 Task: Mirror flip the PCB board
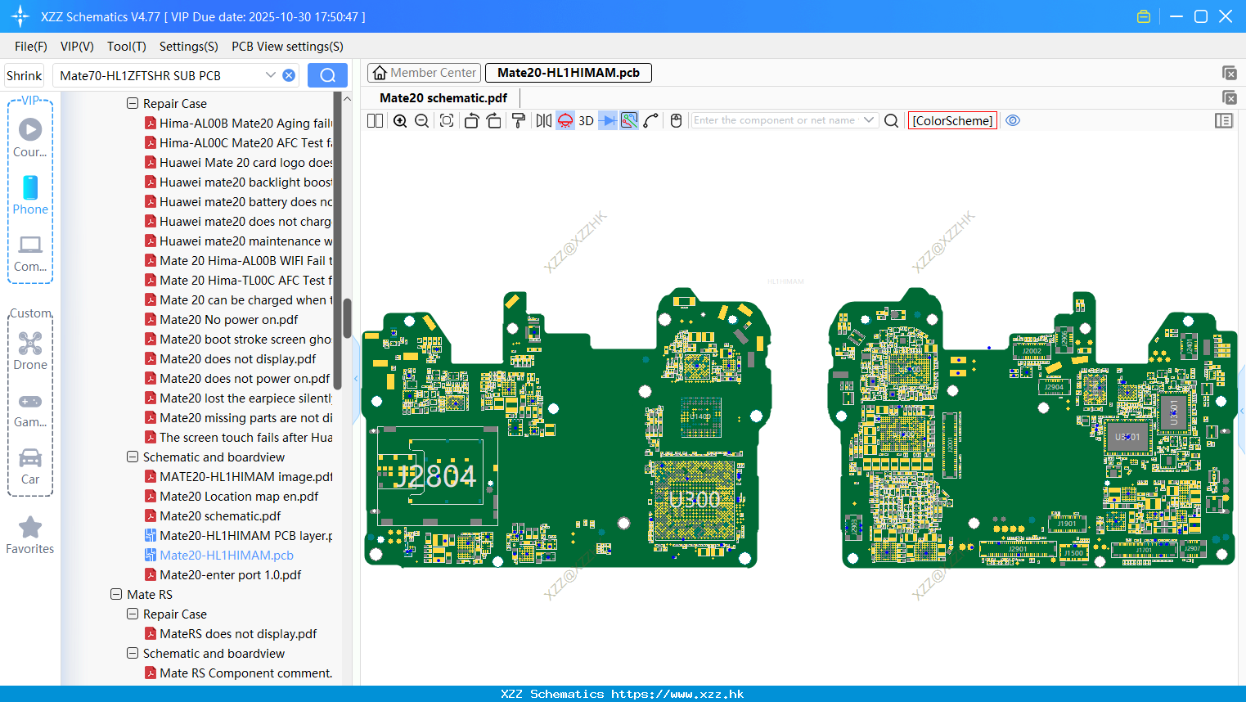(543, 121)
